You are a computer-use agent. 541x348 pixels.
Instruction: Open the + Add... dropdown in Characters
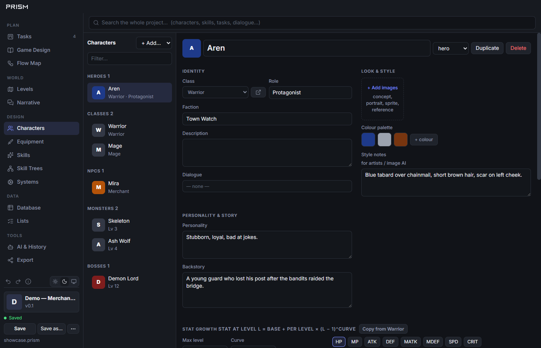coord(154,43)
